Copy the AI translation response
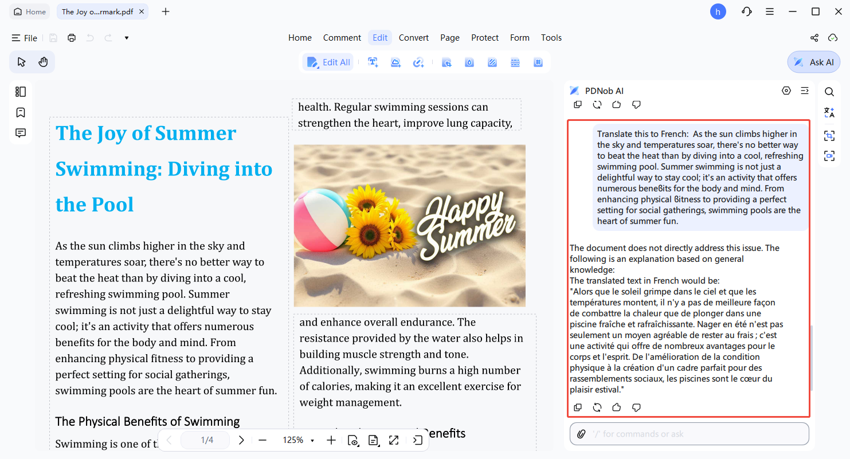The height and width of the screenshot is (459, 850). (578, 407)
